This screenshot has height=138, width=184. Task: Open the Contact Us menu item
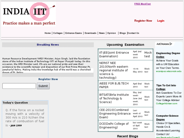coord(133,33)
